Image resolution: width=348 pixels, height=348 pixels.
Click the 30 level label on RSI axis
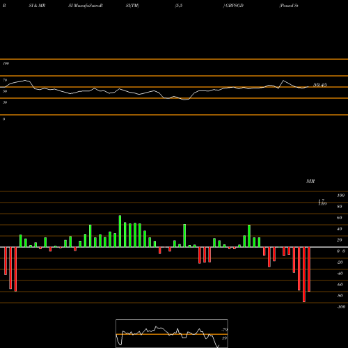click(5, 102)
